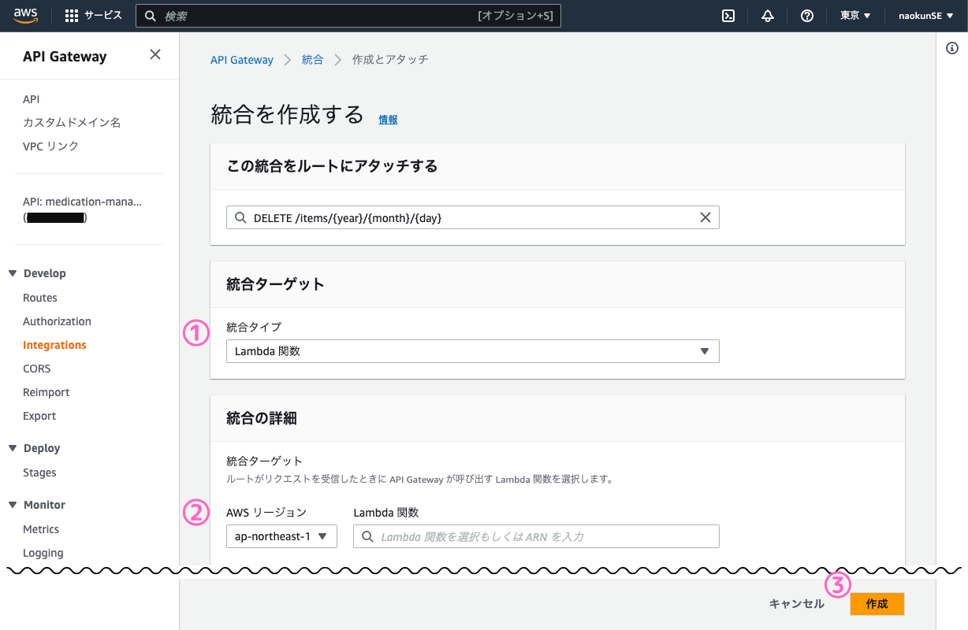Open the AWS リージョン ap-northeast-1 dropdown

[281, 536]
